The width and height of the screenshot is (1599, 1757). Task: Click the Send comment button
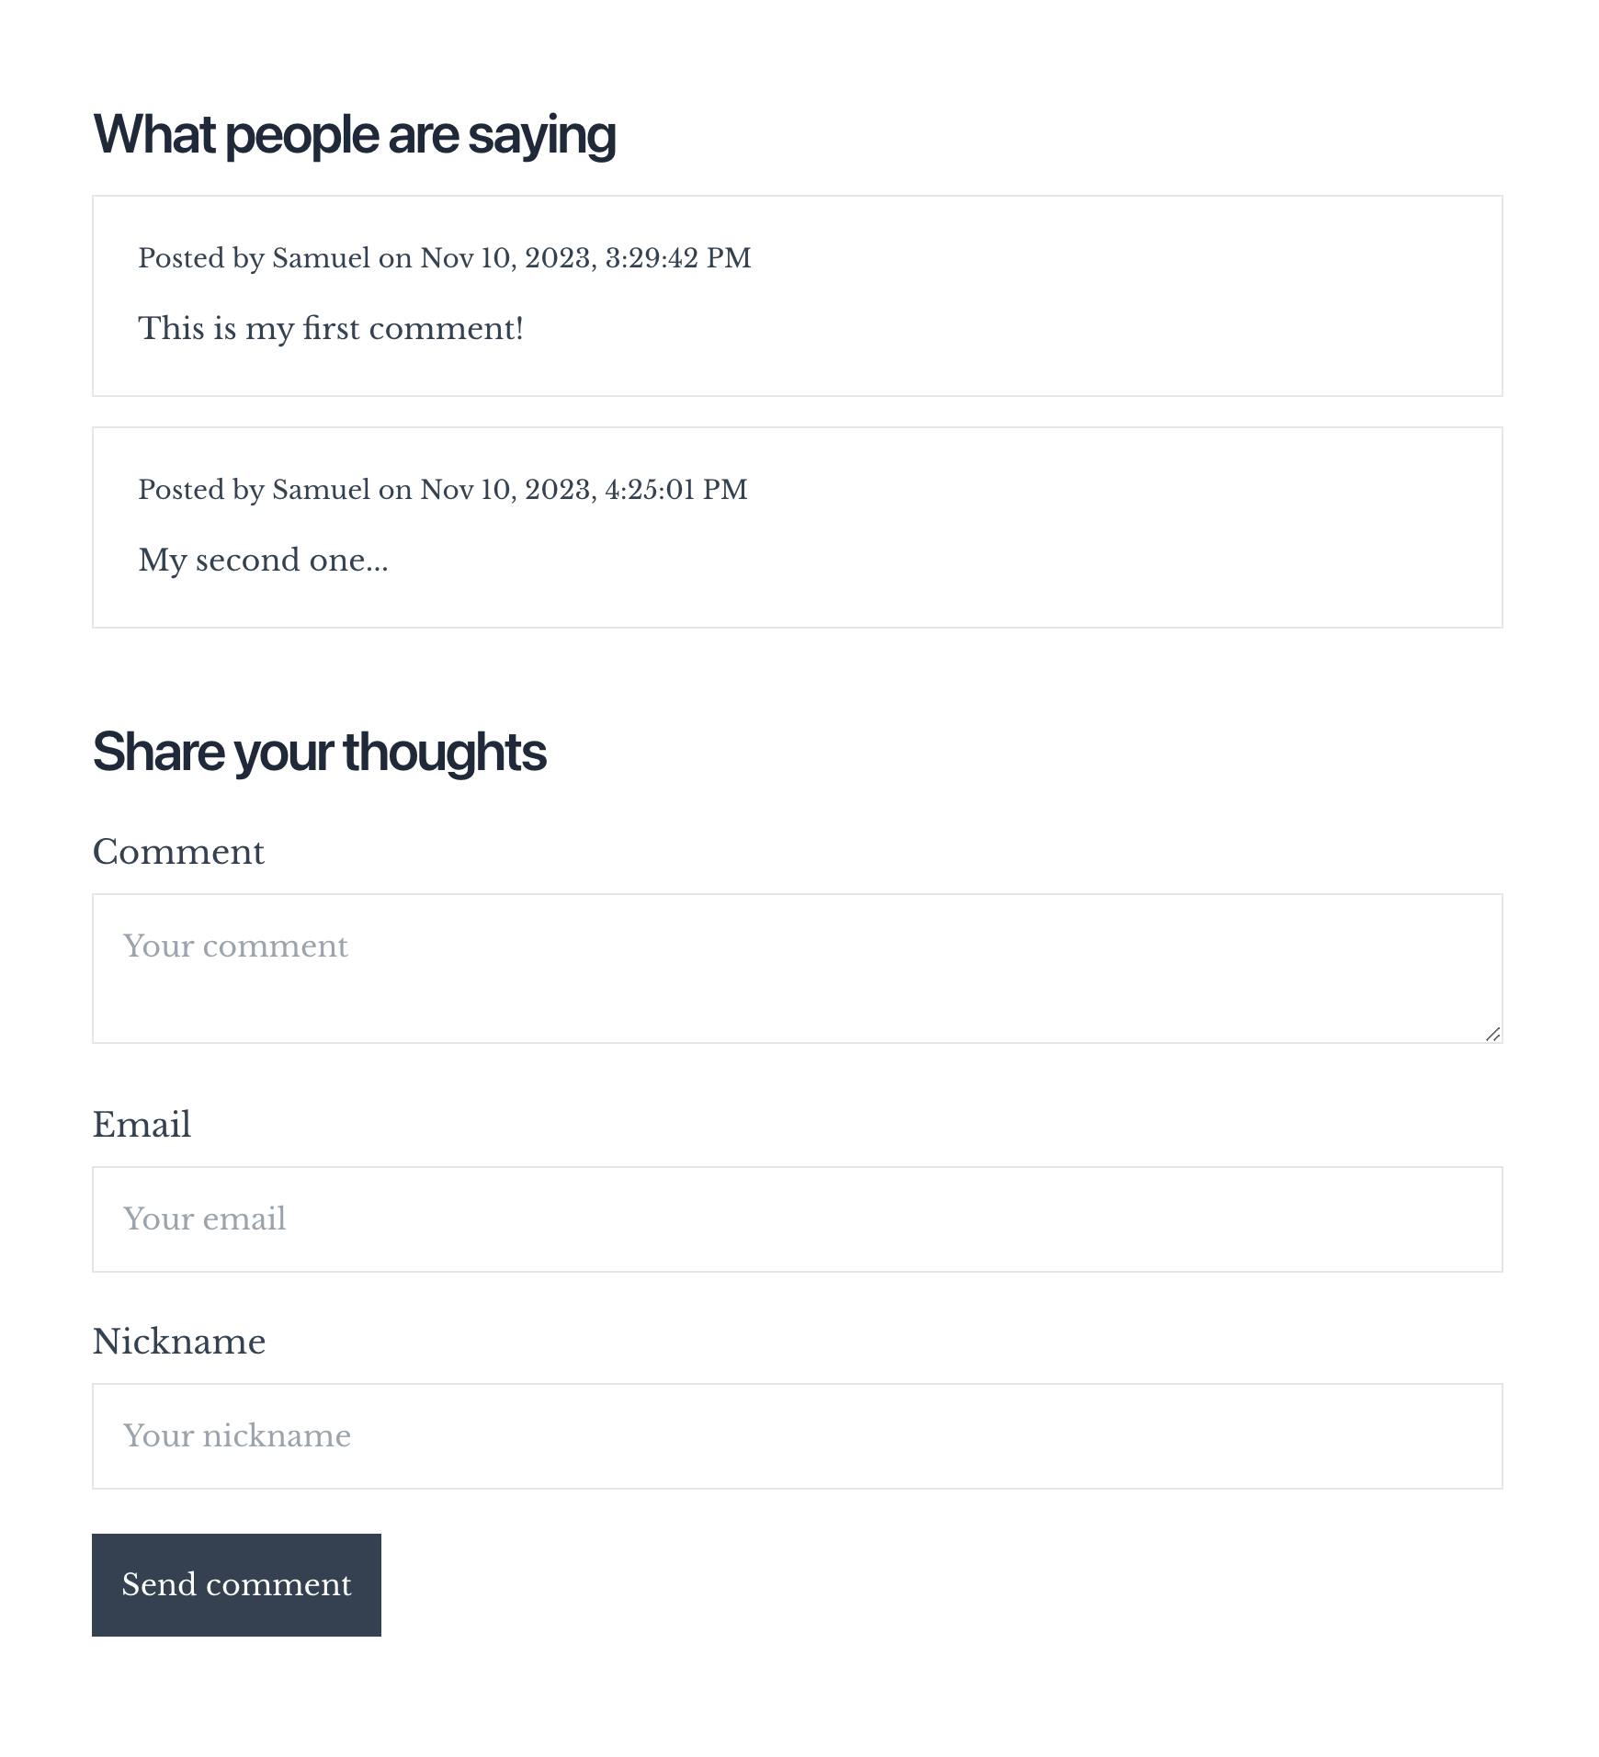[x=236, y=1585]
